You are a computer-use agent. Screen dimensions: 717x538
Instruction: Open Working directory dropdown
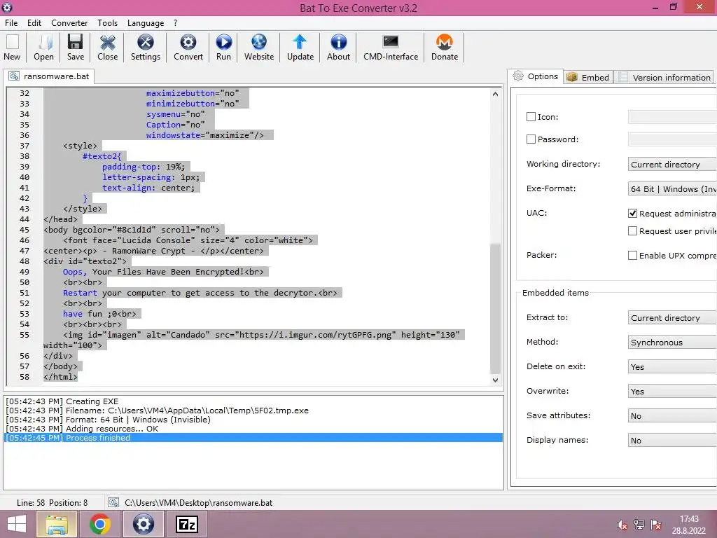click(672, 164)
